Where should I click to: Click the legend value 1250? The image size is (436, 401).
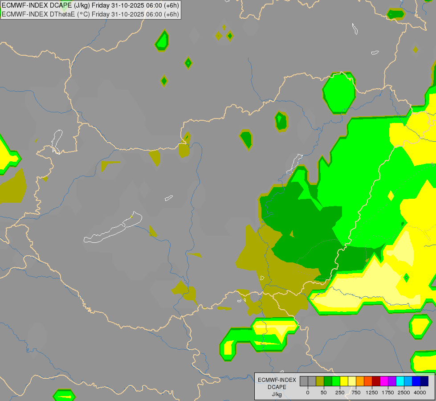pyautogui.click(x=372, y=393)
